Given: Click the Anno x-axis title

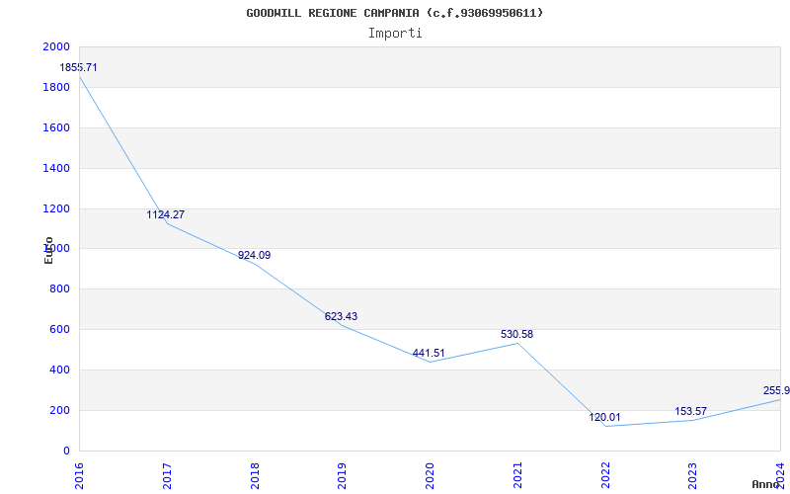Looking at the screenshot, I should pos(766,484).
